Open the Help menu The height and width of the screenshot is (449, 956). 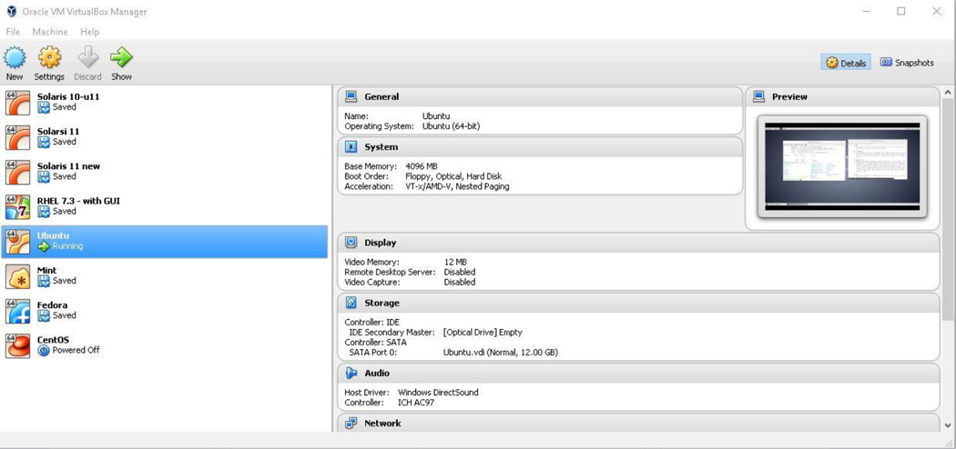(89, 32)
